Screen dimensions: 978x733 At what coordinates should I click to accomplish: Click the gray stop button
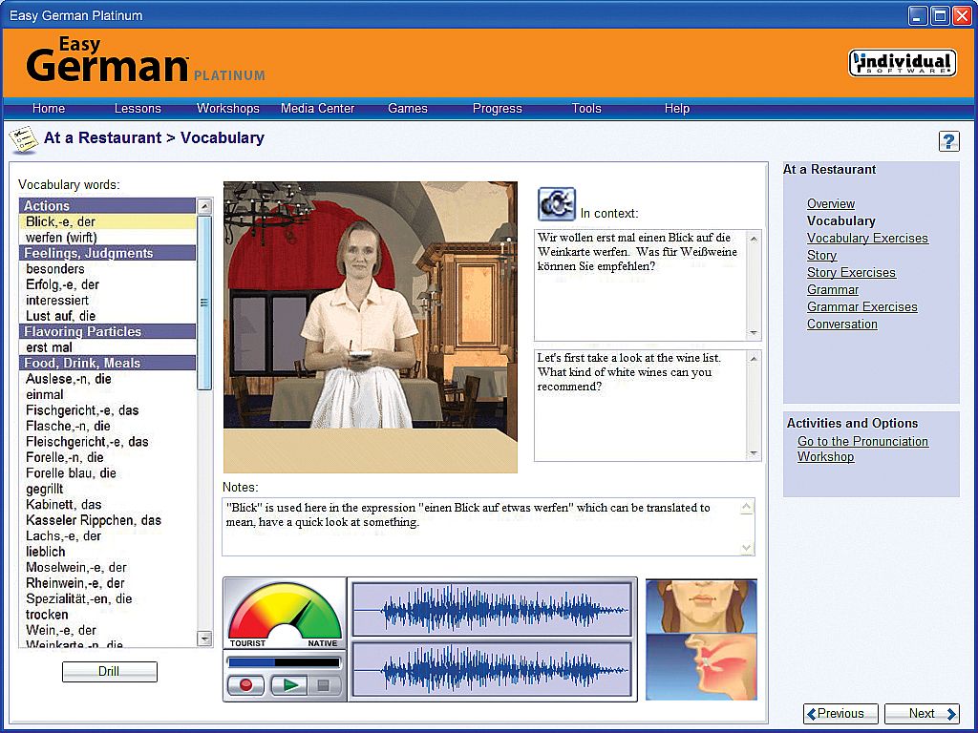tap(323, 685)
